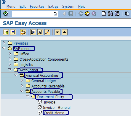
Task: Click the Create New Session icon
Action: pyautogui.click(x=127, y=14)
